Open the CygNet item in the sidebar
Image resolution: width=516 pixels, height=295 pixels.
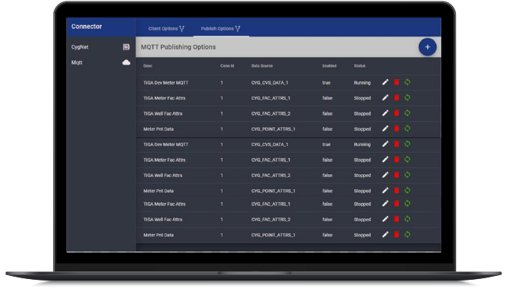coord(101,47)
